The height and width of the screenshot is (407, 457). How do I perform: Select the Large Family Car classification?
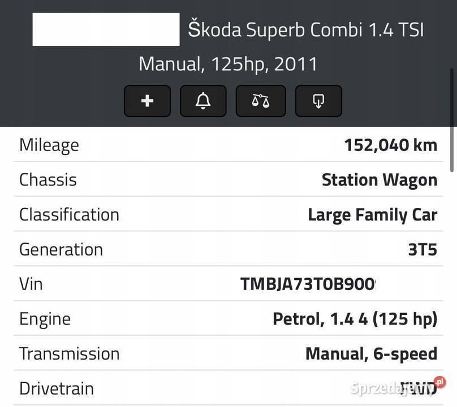(x=373, y=214)
